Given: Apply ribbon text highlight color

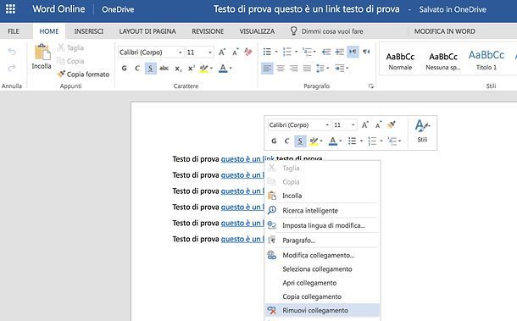Looking at the screenshot, I should click(x=203, y=69).
